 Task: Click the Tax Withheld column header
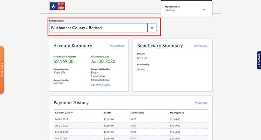click(137, 113)
